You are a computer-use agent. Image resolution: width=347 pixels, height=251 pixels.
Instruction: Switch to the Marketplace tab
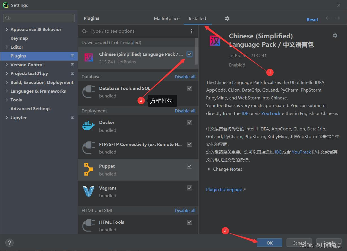[x=167, y=19]
